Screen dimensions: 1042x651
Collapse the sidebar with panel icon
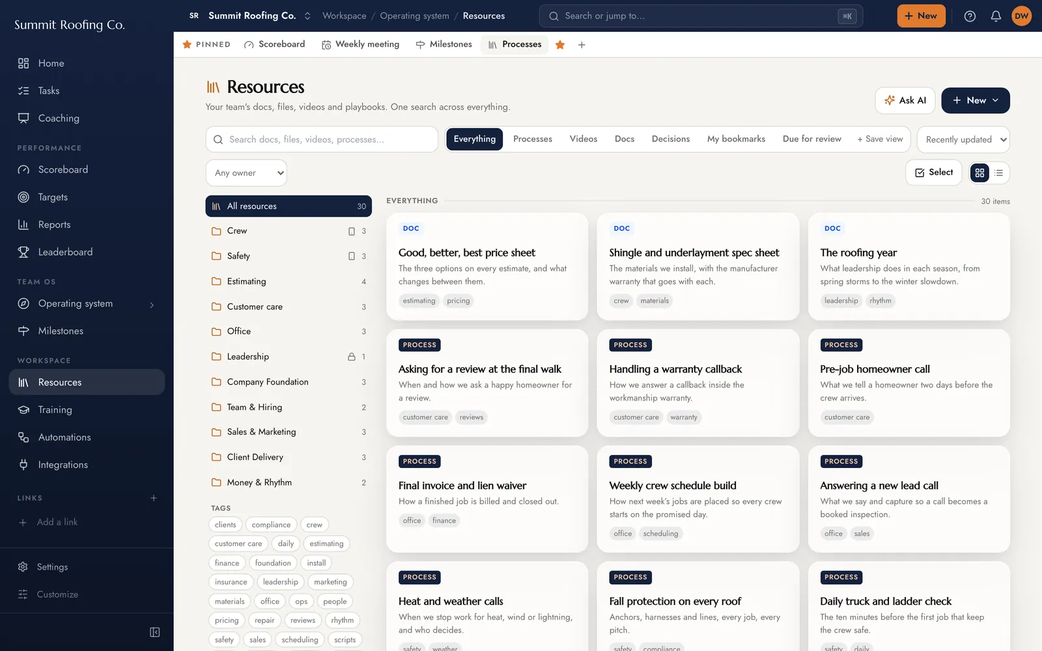(155, 632)
